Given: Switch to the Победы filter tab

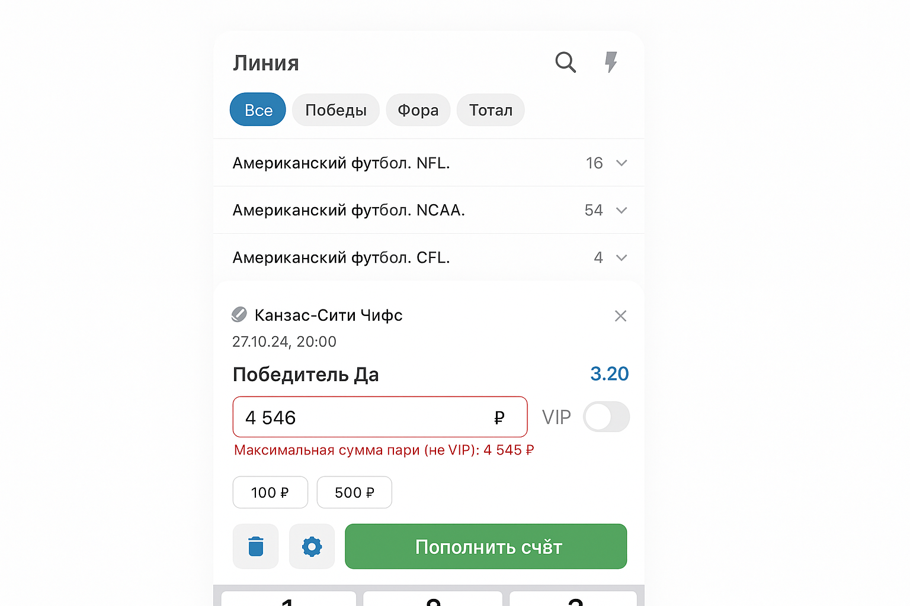Looking at the screenshot, I should coord(335,110).
